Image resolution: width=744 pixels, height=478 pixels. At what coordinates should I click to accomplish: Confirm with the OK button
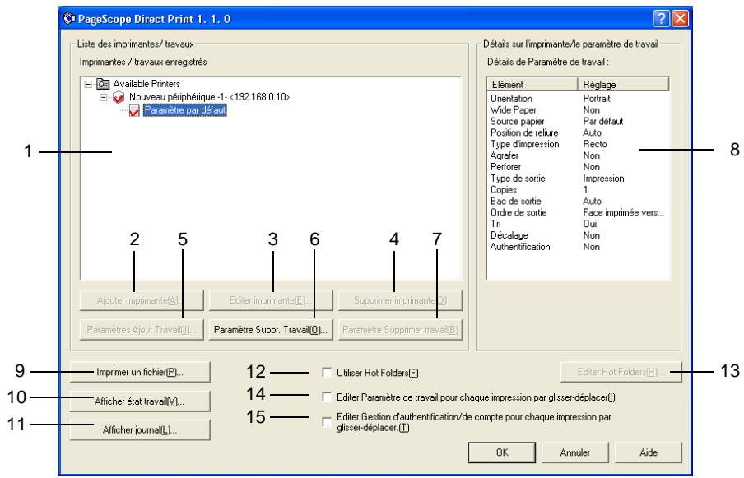[x=502, y=452]
